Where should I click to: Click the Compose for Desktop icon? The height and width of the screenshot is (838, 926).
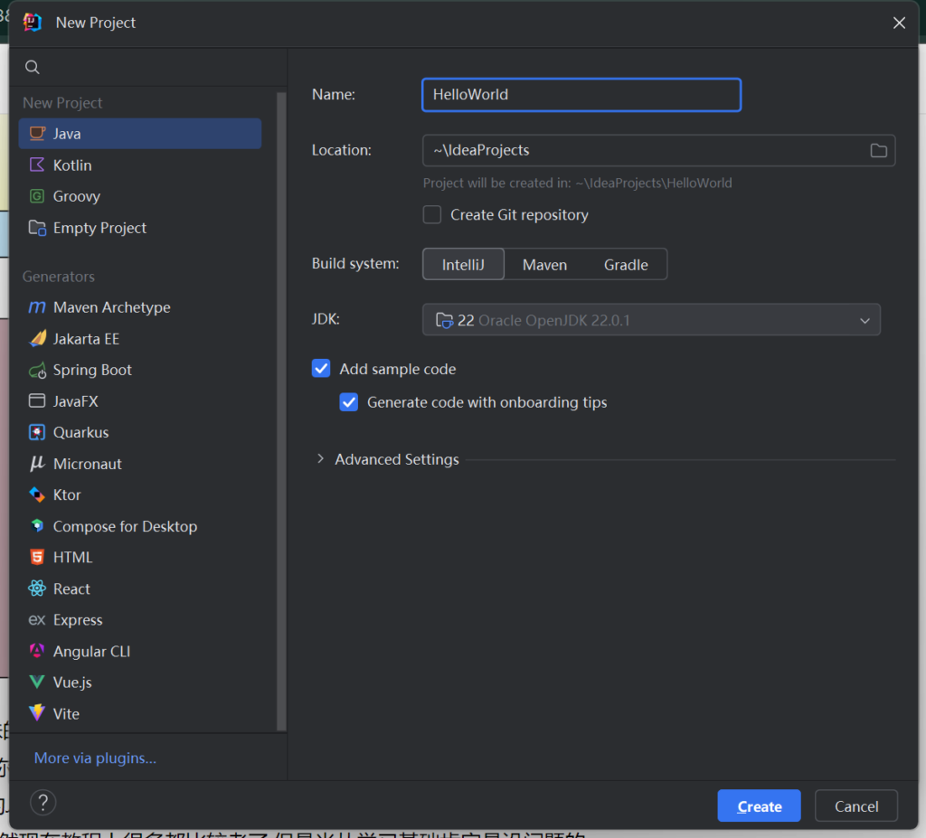click(37, 525)
